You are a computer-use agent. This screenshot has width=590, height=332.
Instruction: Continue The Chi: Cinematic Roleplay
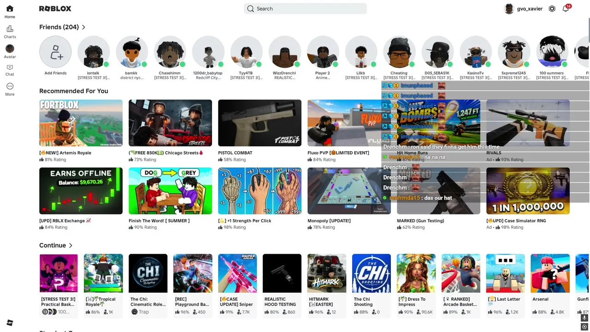pos(148,273)
